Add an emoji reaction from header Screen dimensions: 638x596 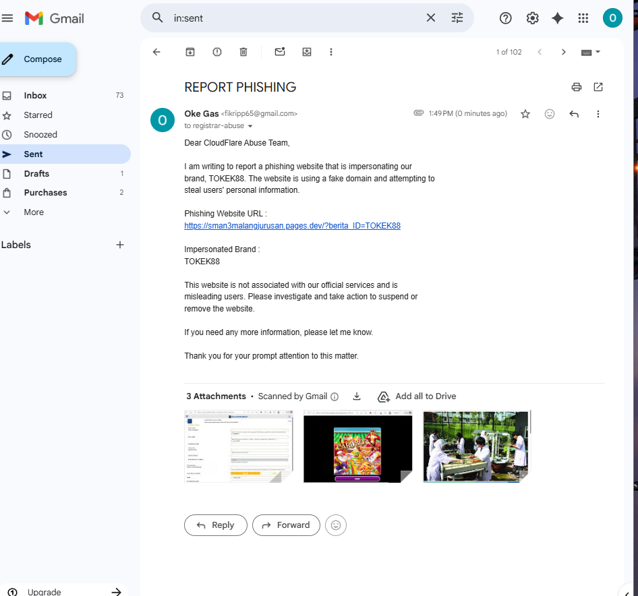549,114
